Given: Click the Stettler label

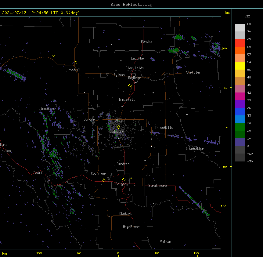Looking at the screenshot, I should click(x=193, y=72).
